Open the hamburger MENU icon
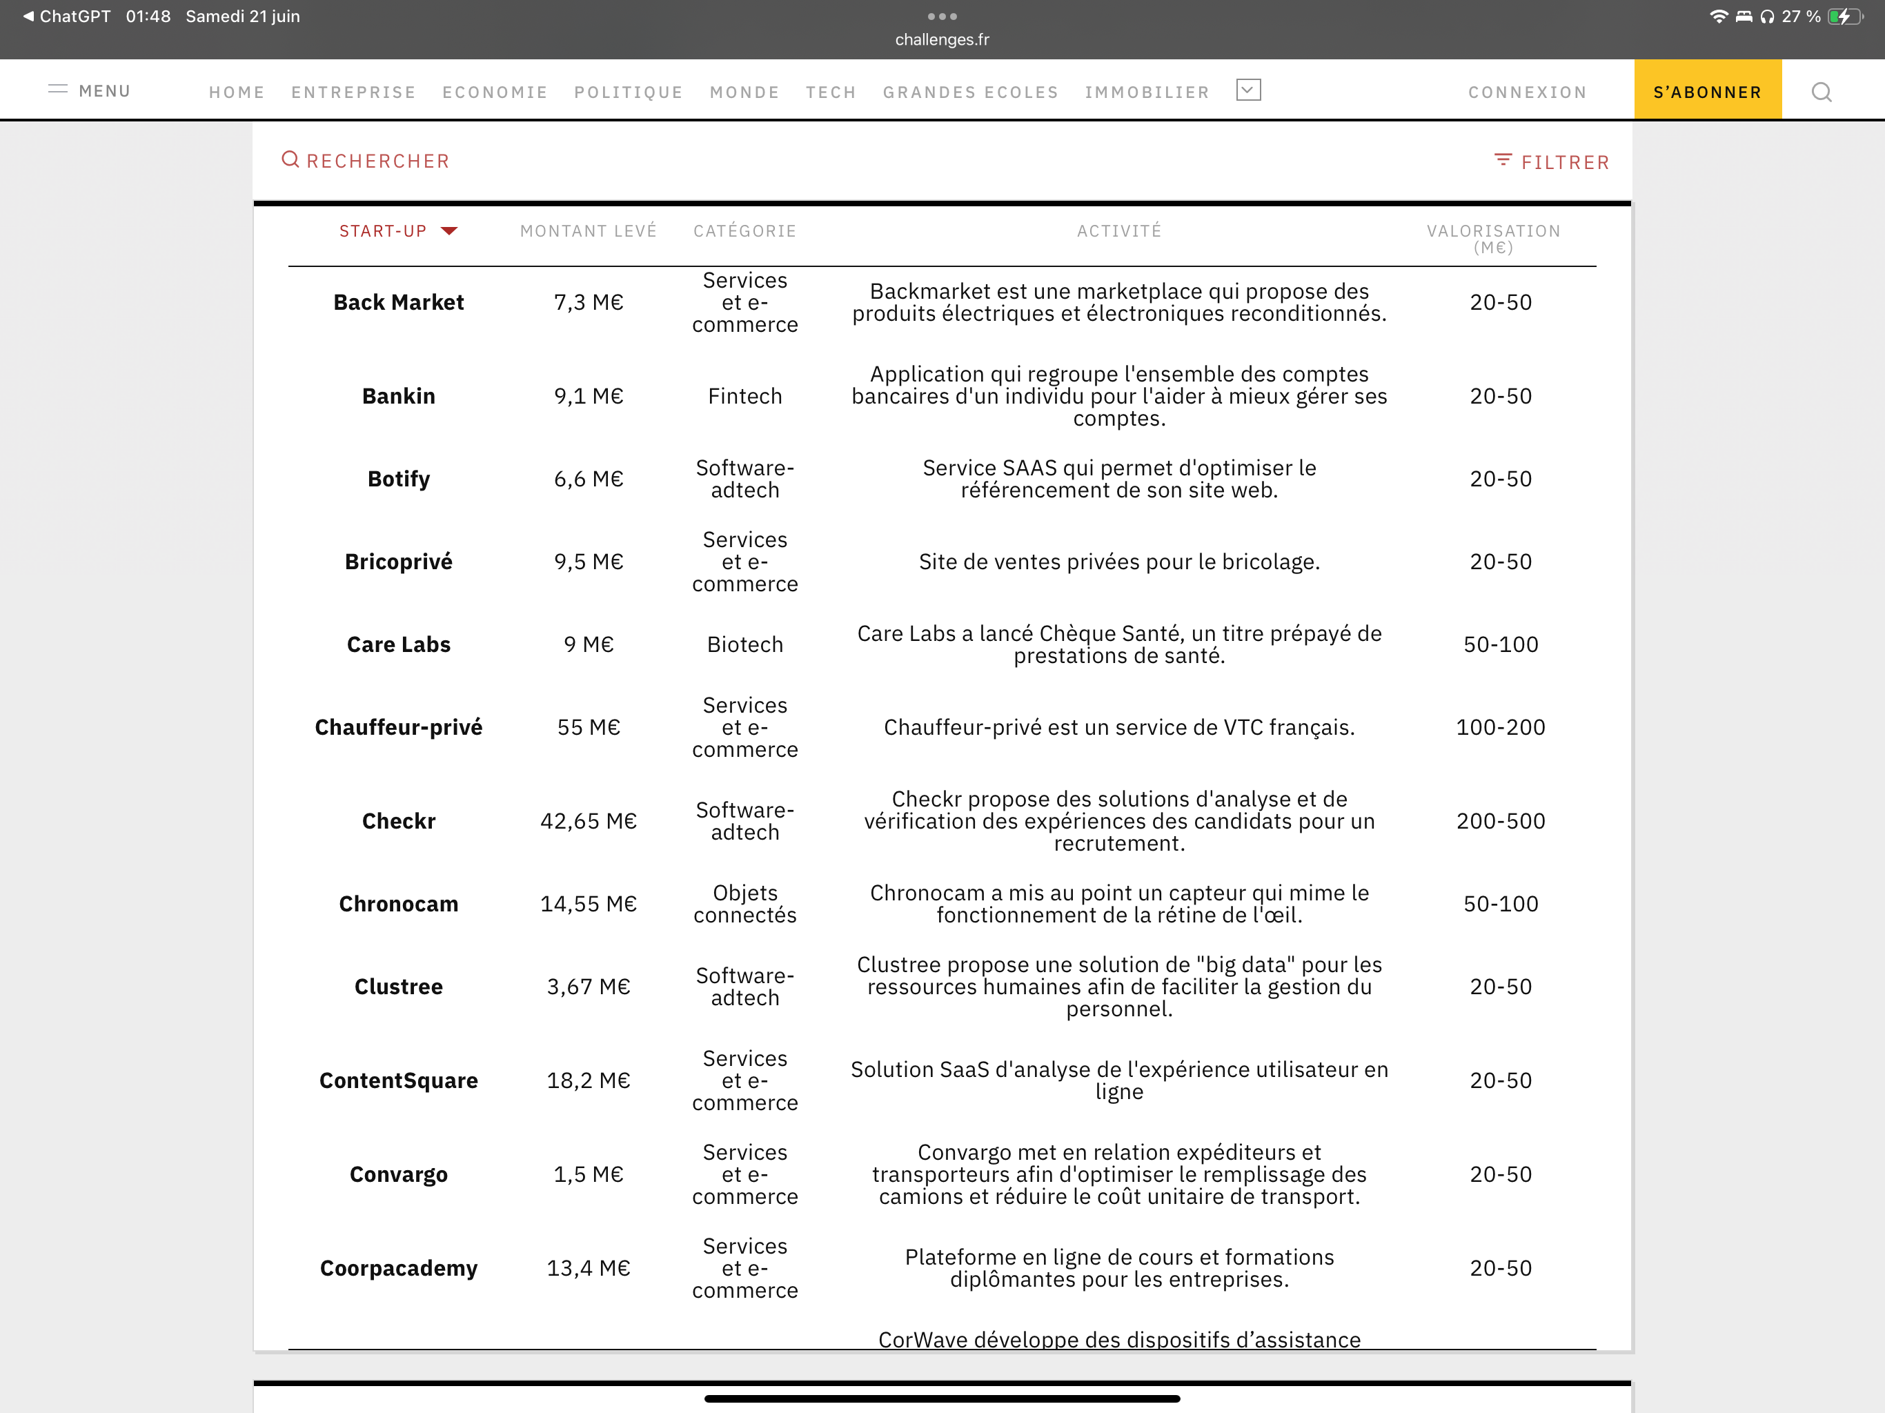The width and height of the screenshot is (1885, 1413). tap(58, 90)
